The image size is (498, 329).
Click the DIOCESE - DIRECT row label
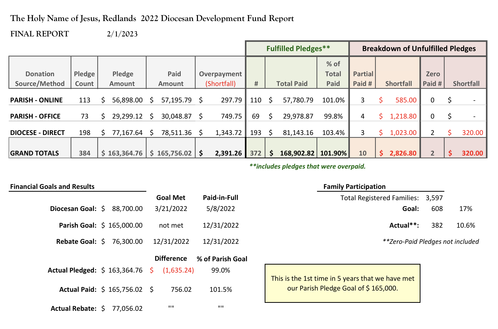37,133
